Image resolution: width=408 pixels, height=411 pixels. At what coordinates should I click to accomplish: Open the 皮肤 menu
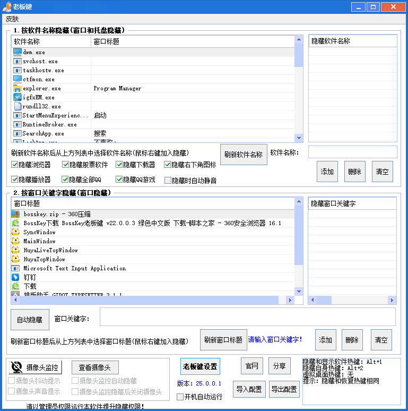point(12,19)
